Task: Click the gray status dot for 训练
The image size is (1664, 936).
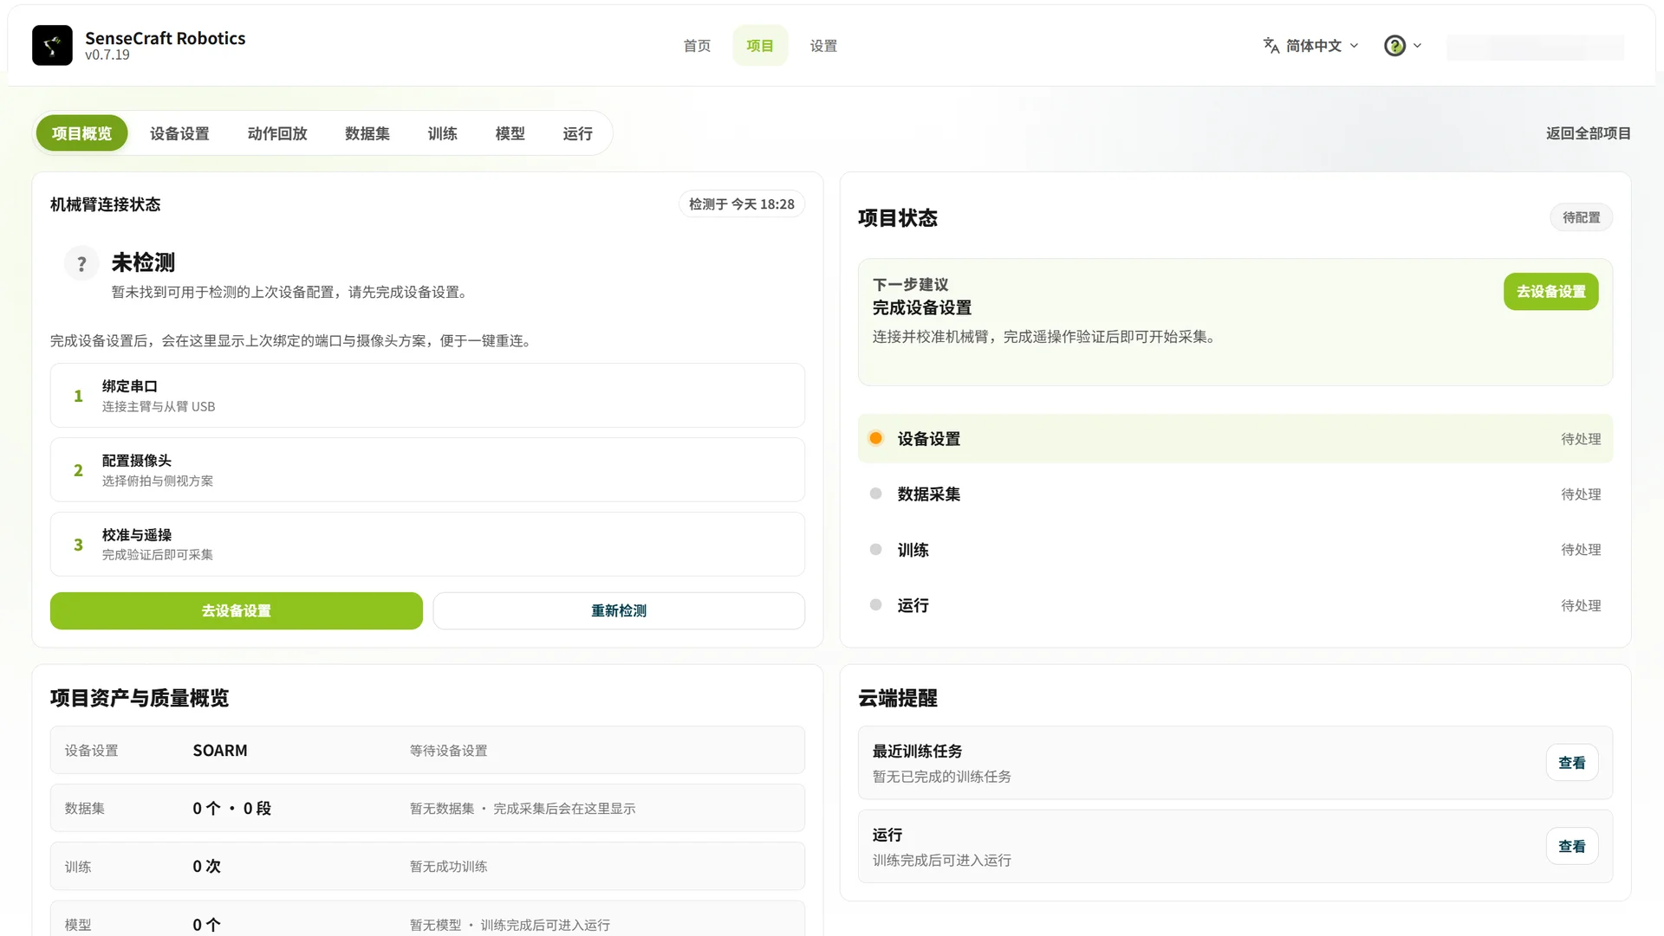Action: [x=875, y=549]
